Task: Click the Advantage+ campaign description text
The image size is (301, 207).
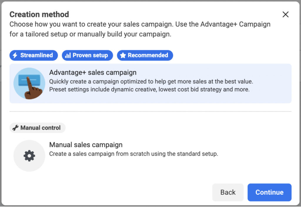Action: (151, 85)
